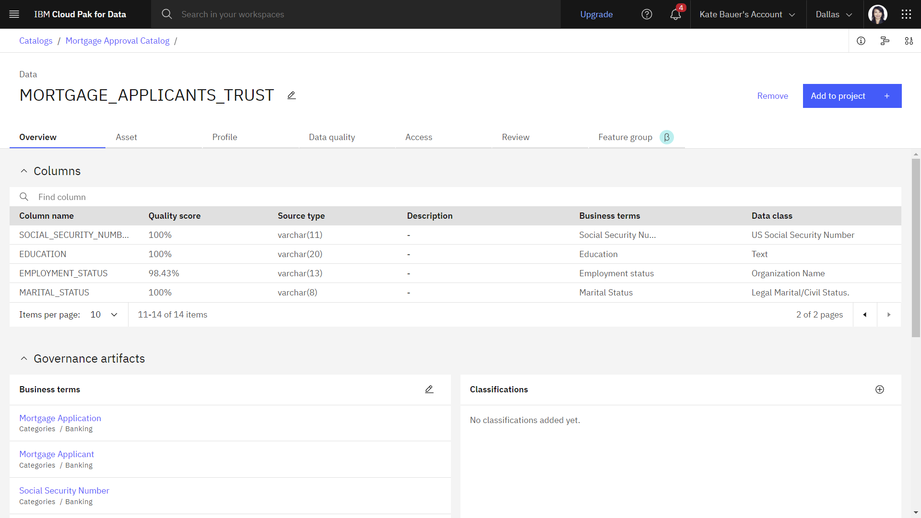Image resolution: width=921 pixels, height=518 pixels.
Task: Open Mortgage Approval Catalog breadcrumb
Action: click(x=118, y=41)
